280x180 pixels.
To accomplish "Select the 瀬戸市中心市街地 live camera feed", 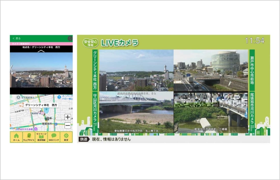I will [x=211, y=70].
